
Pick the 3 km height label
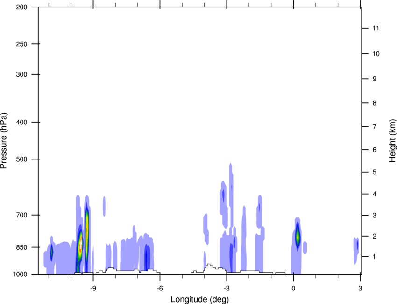tap(375, 215)
